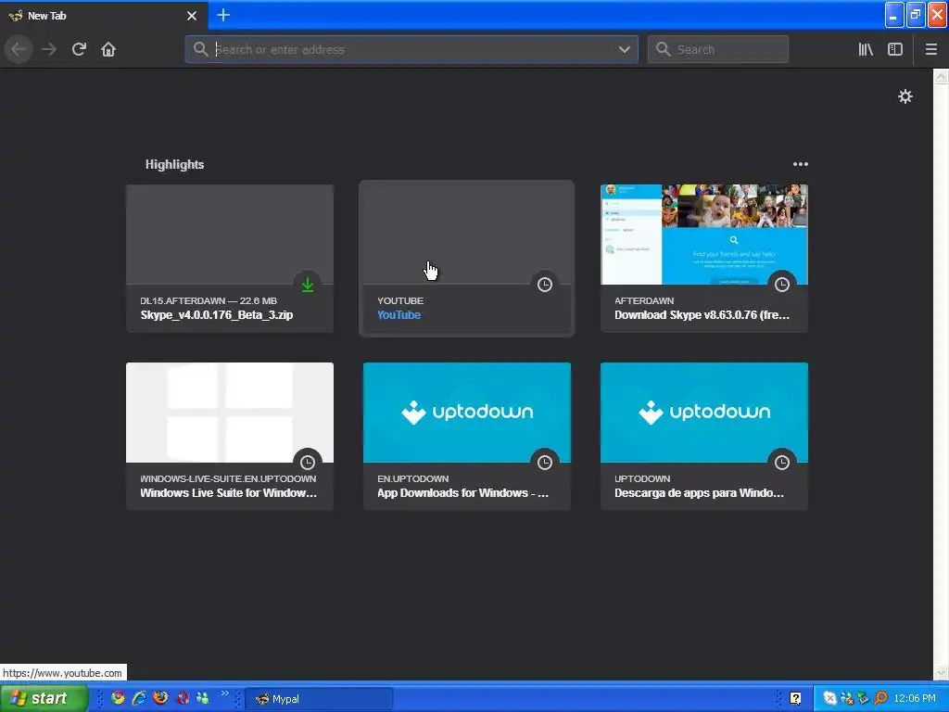Open the Highlights section options menu
The image size is (949, 712).
coord(800,164)
